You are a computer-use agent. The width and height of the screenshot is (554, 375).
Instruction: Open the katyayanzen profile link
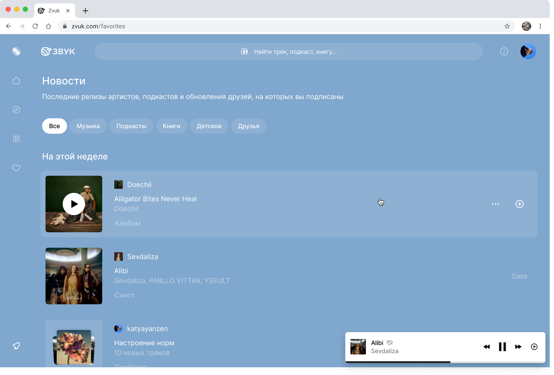pos(147,329)
